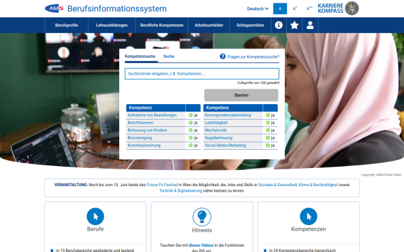Add Berichtswesen with plus icon
The image size is (404, 252).
[191, 123]
